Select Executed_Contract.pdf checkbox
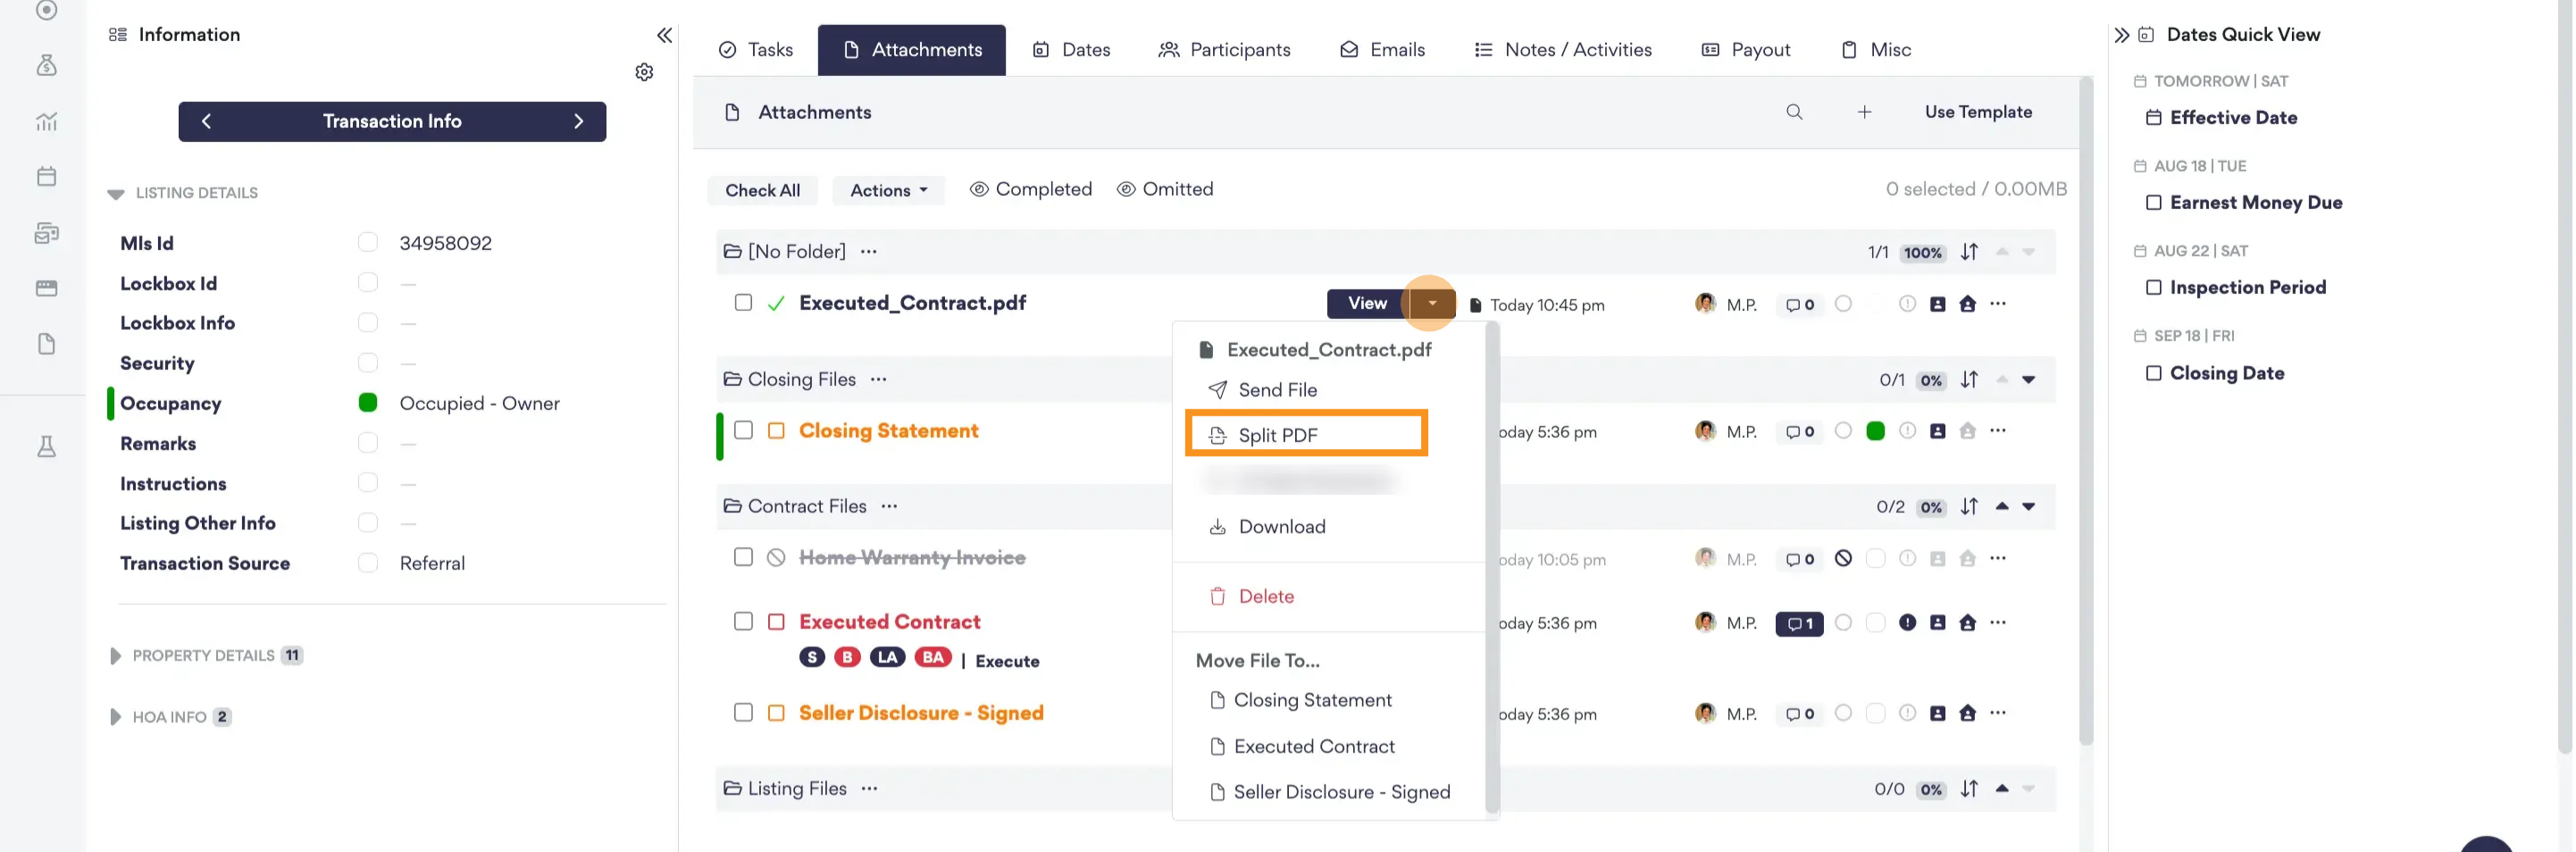The image size is (2576, 852). click(x=742, y=302)
